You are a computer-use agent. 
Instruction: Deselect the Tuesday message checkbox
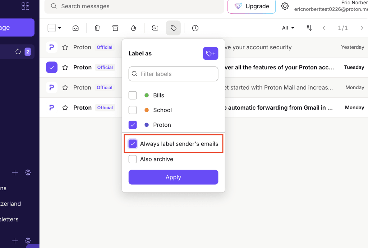(x=52, y=68)
